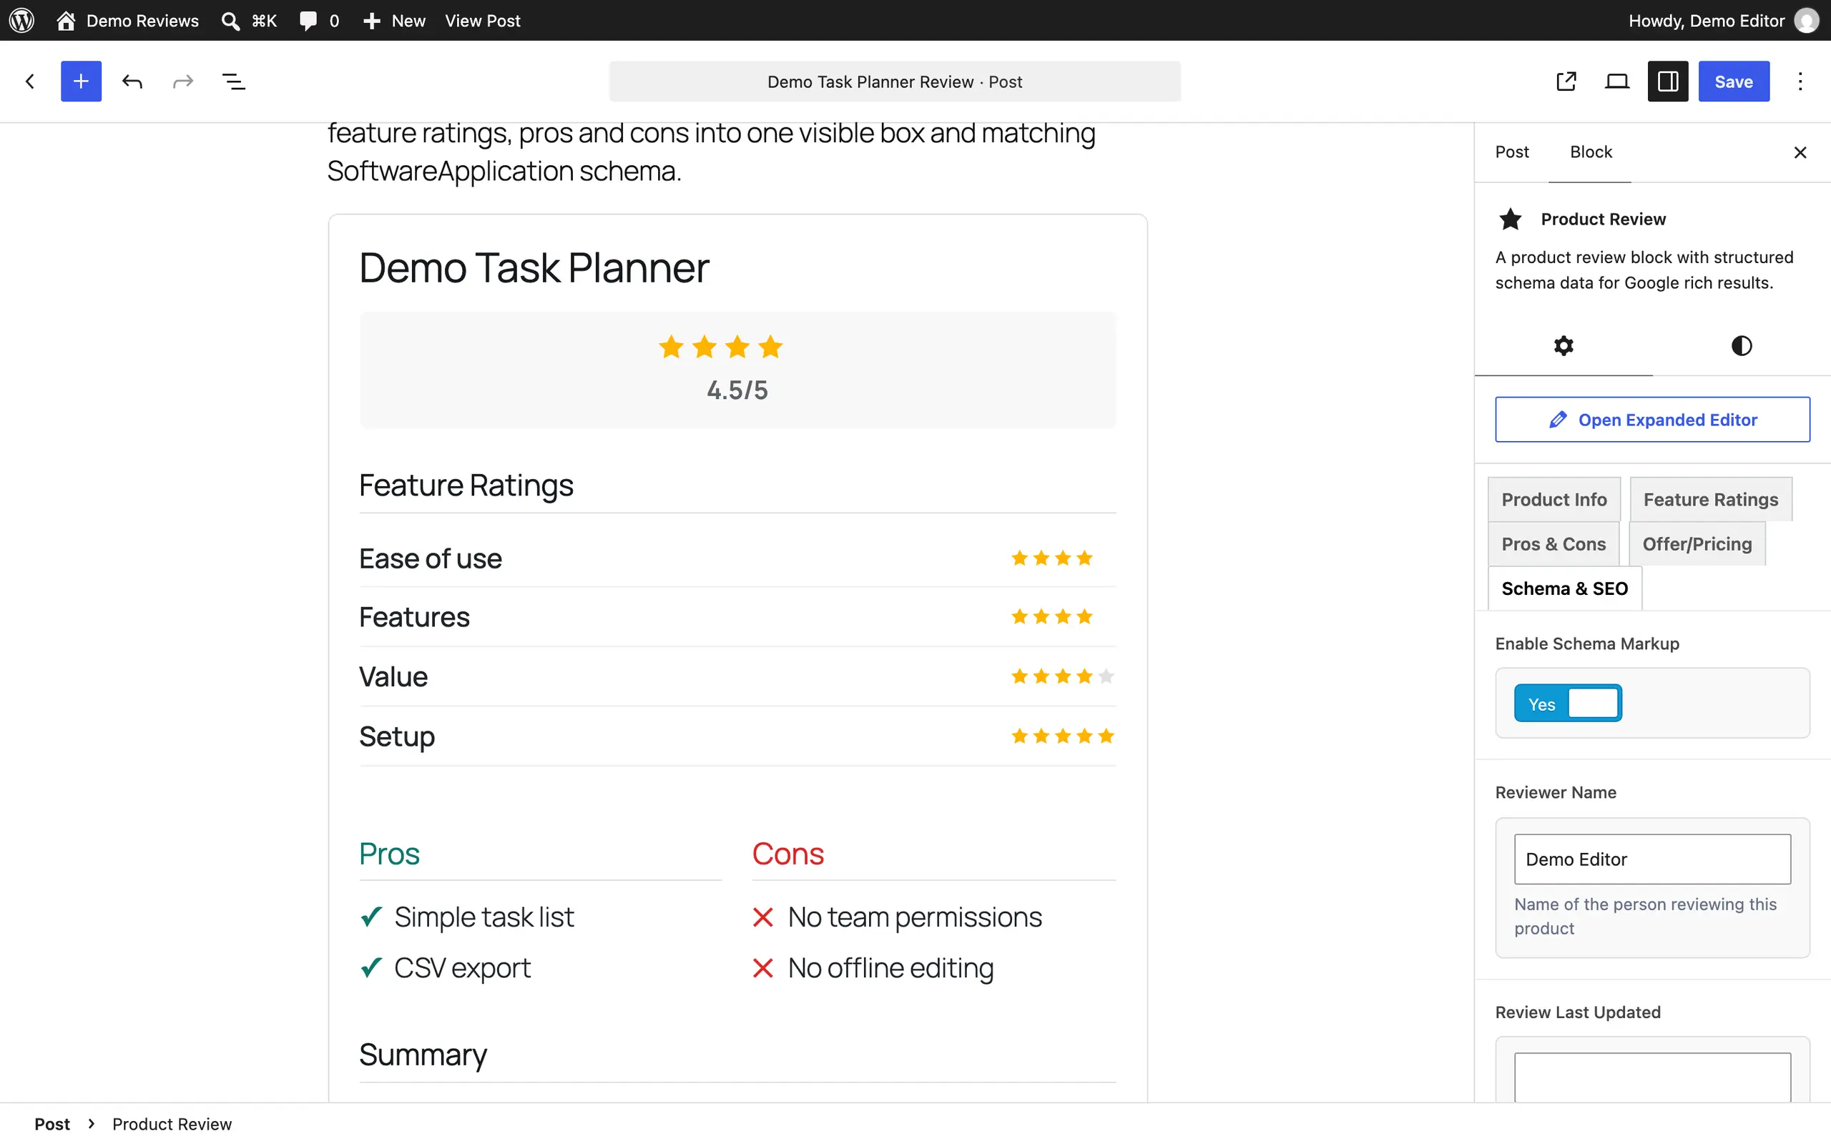Select Product Review in bottom breadcrumb
Viewport: 1831px width, 1144px height.
(x=172, y=1123)
